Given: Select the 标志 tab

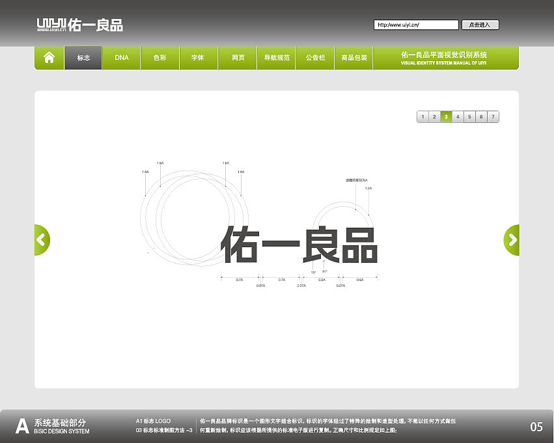Looking at the screenshot, I should [x=83, y=57].
